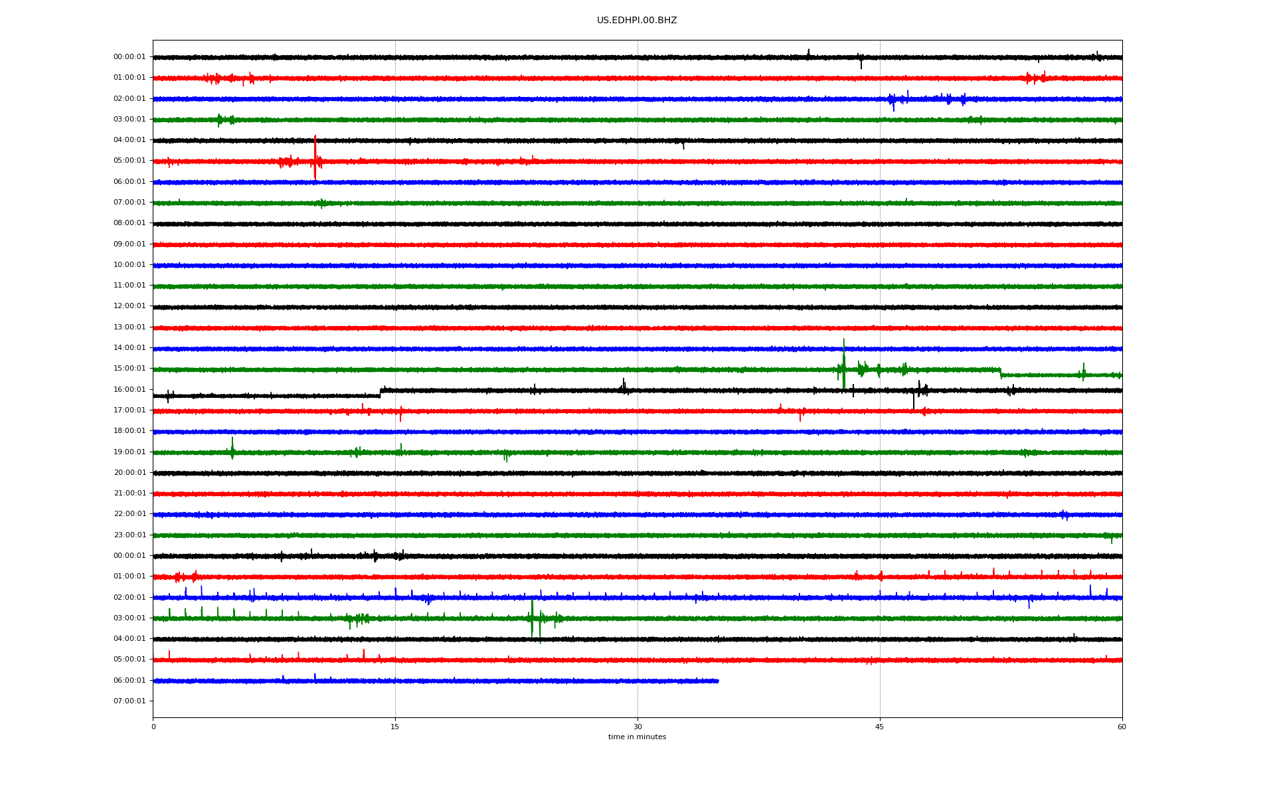
Task: Click the baseline step on 16:00:01 black trace
Action: (381, 393)
